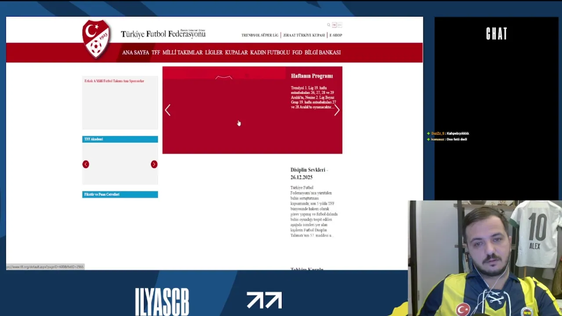The width and height of the screenshot is (562, 316).
Task: Open KADIN FUTBOLU menu
Action: point(270,52)
